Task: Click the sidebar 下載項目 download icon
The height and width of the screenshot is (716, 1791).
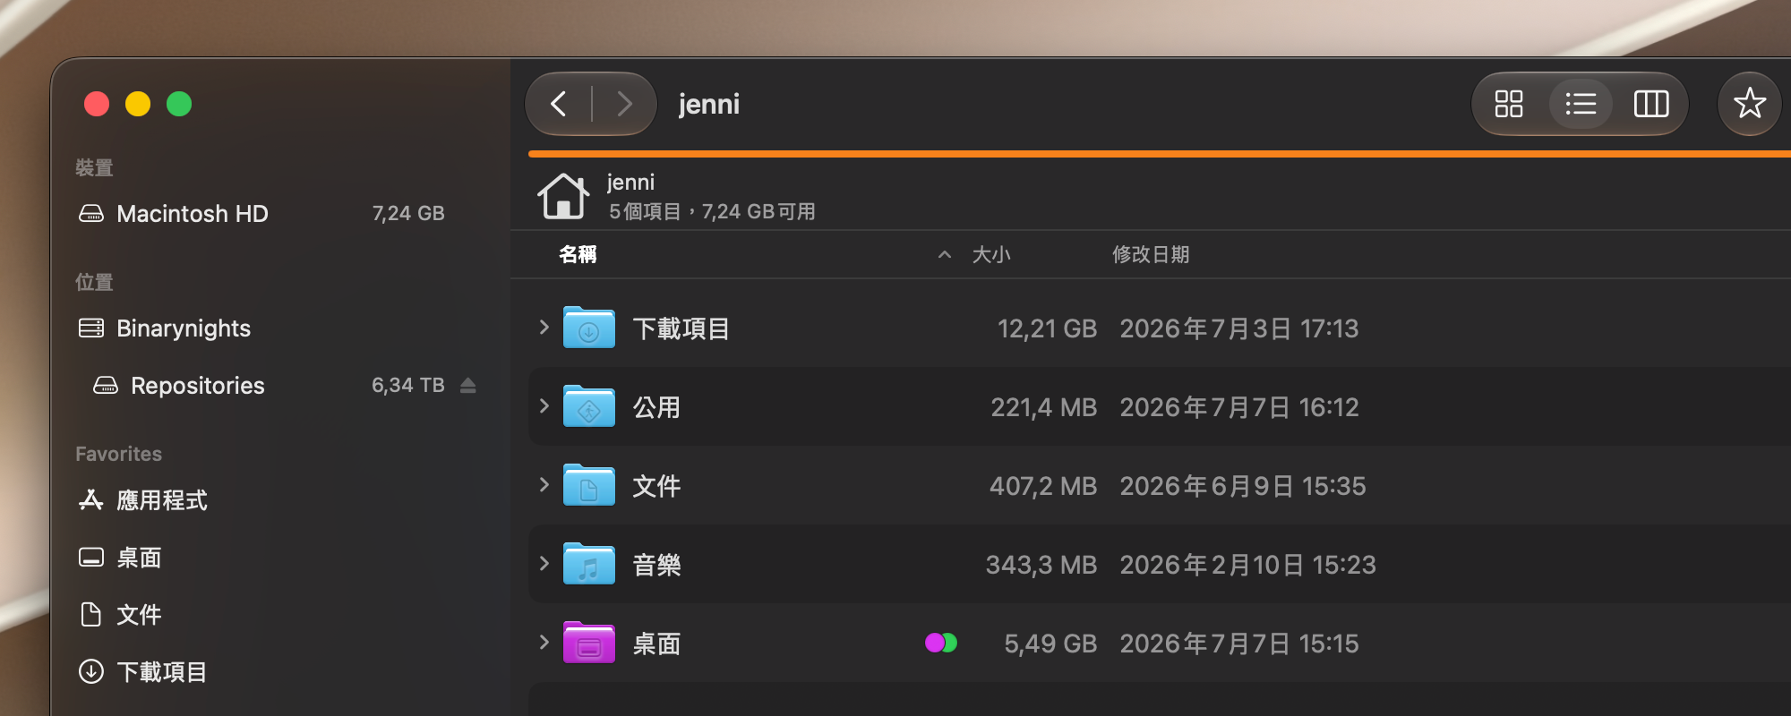Action: coord(91,671)
